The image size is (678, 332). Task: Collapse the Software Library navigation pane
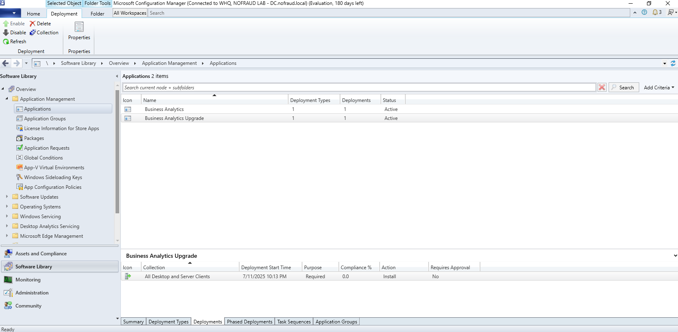point(117,76)
